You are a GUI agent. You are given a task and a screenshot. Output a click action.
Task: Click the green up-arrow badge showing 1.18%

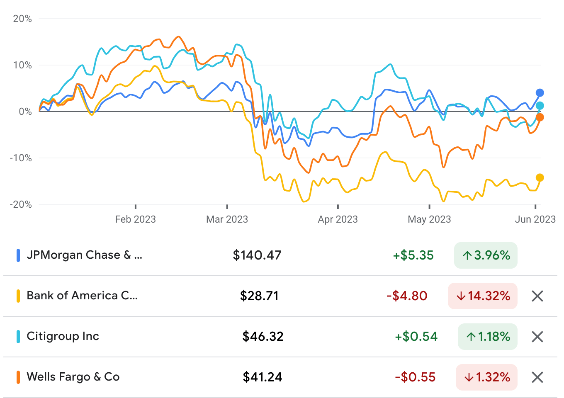tap(487, 336)
